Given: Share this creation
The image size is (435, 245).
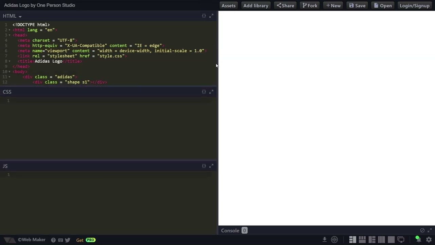Looking at the screenshot, I should tap(285, 5).
